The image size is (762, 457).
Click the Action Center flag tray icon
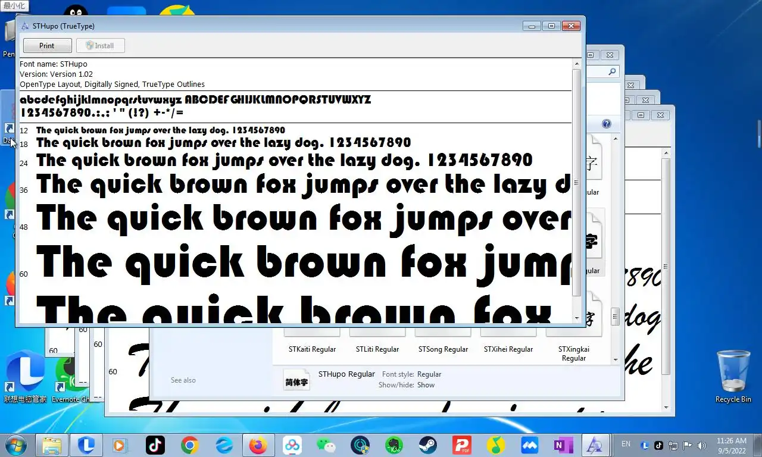(x=688, y=445)
